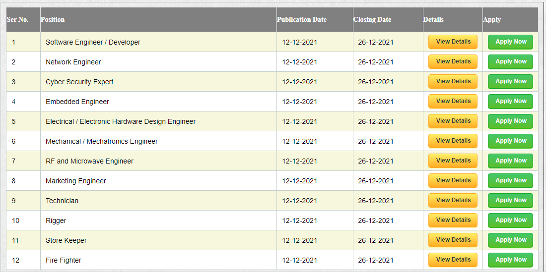The height and width of the screenshot is (272, 546).
Task: View details for Network Engineer position
Action: pos(453,62)
